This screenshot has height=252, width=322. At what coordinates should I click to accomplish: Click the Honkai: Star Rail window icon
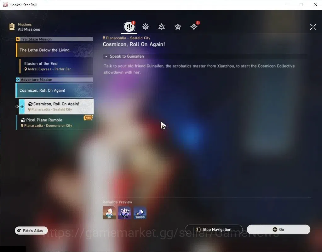click(5, 5)
